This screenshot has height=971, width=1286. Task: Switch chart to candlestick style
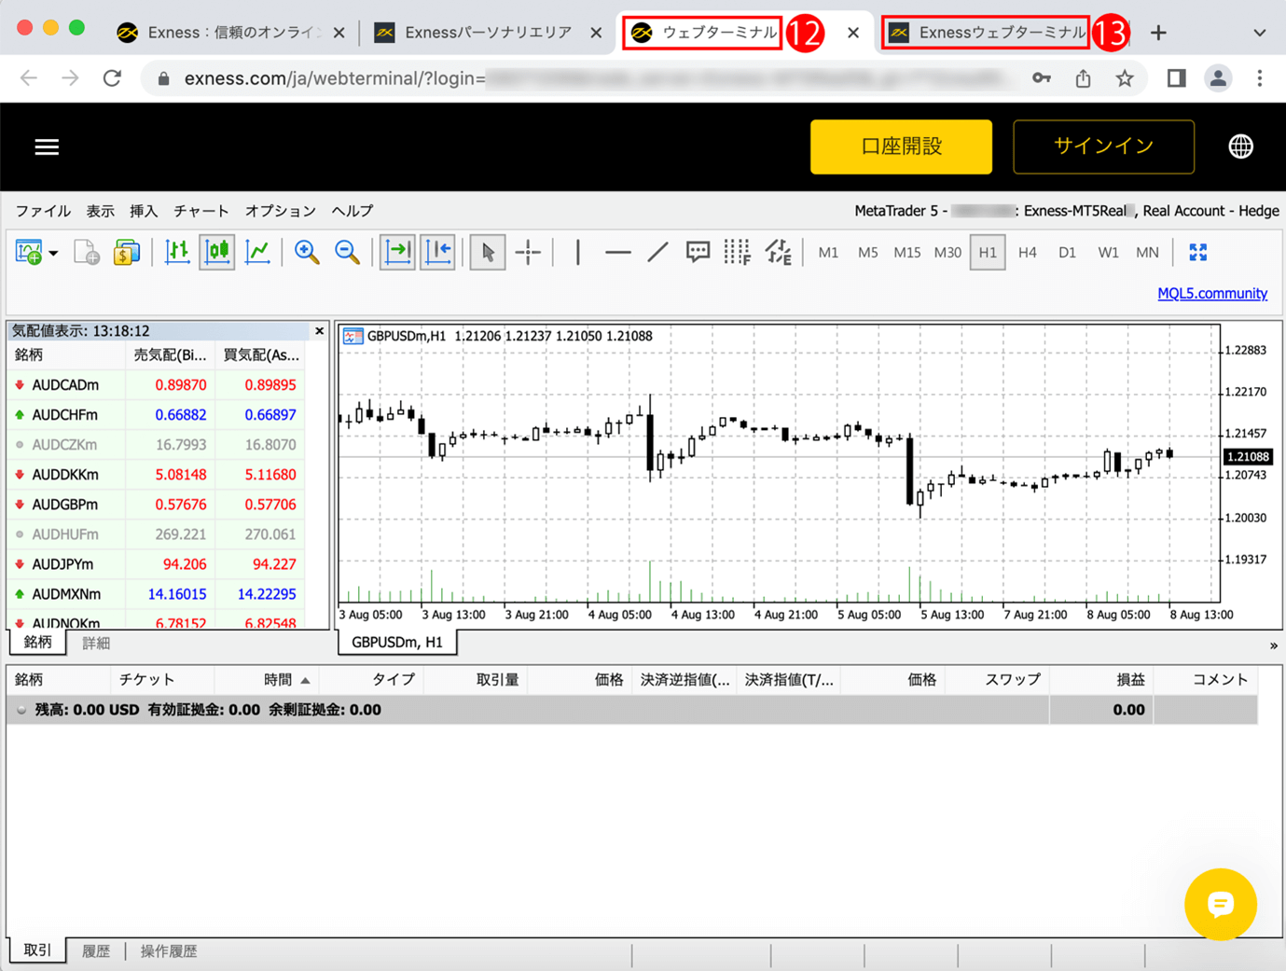click(x=217, y=252)
